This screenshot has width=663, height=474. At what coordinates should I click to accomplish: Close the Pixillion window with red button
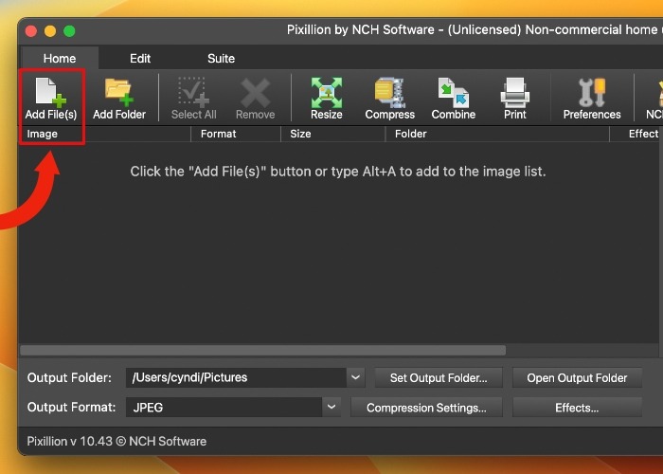click(31, 31)
